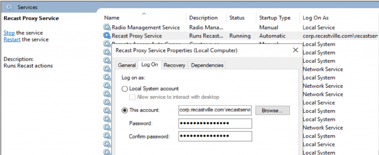
Task: Click the Stop the service link
Action: 9,33
